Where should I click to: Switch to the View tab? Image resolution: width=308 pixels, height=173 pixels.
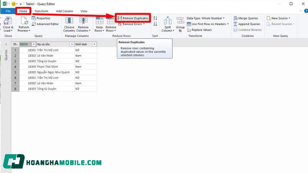(x=84, y=11)
